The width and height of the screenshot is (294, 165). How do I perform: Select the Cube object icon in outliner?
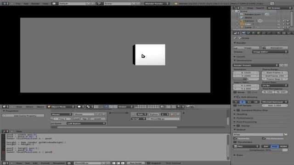pos(242,24)
